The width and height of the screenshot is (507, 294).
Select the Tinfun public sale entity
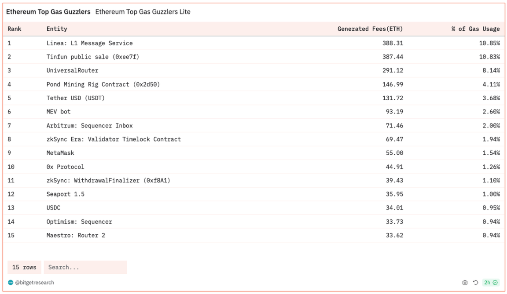(93, 57)
